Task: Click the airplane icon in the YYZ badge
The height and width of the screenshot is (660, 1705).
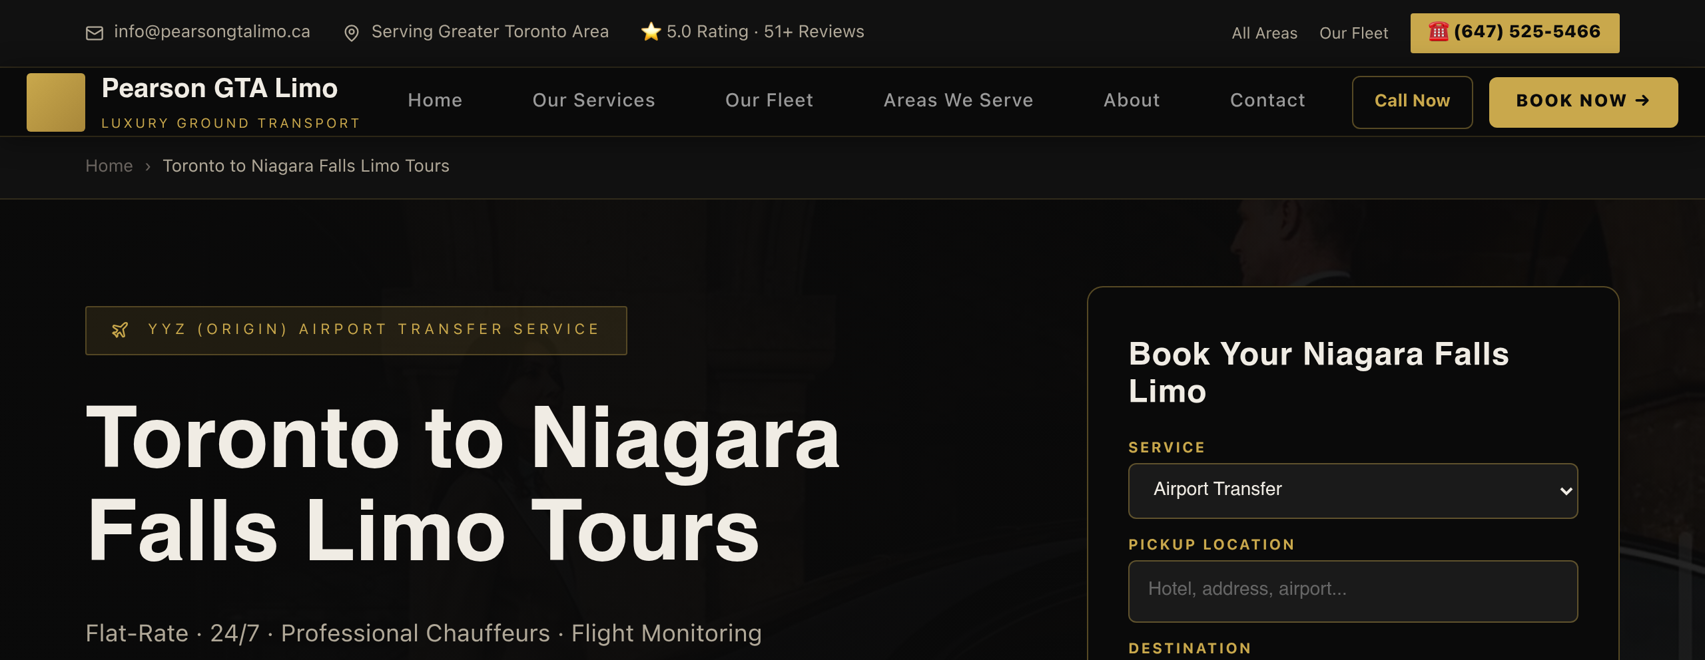Action: 120,330
